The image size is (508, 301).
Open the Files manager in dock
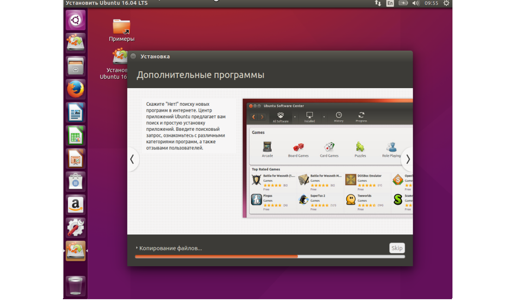(75, 66)
